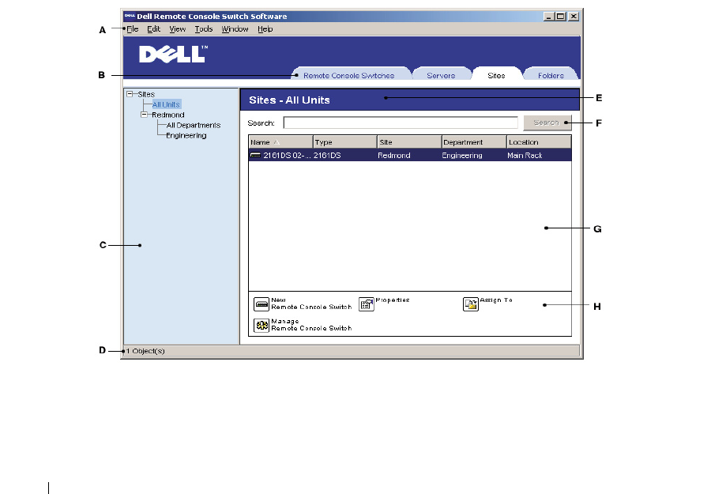711x494 pixels.
Task: Sort by the Department column header
Action: tap(474, 142)
